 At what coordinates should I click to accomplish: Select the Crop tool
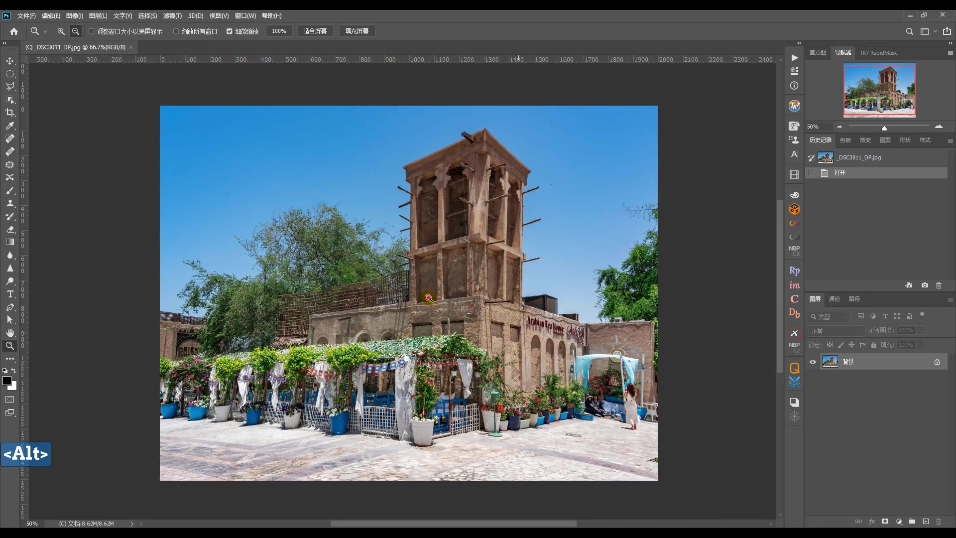(x=10, y=113)
